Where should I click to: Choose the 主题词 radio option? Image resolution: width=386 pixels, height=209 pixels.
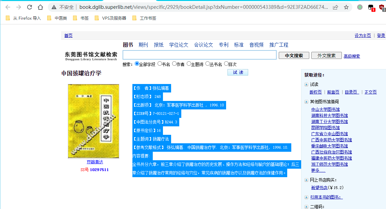189,64
